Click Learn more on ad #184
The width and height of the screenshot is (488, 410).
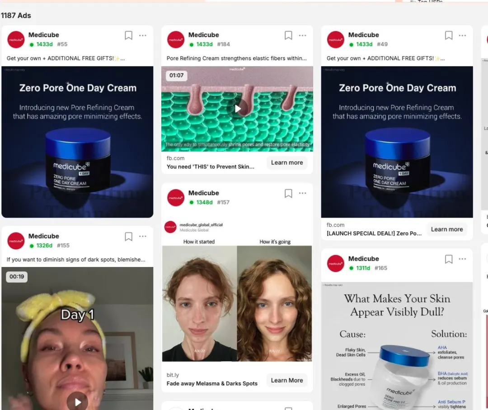[x=286, y=162]
